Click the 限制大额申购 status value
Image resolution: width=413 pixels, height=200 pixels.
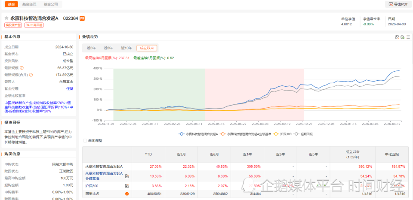point(63,164)
